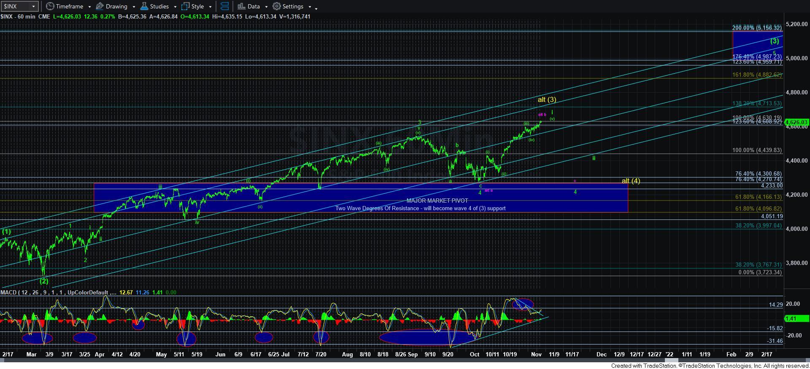Click the 'Two Wave Degrees Of Resistance' annotation

click(x=420, y=208)
